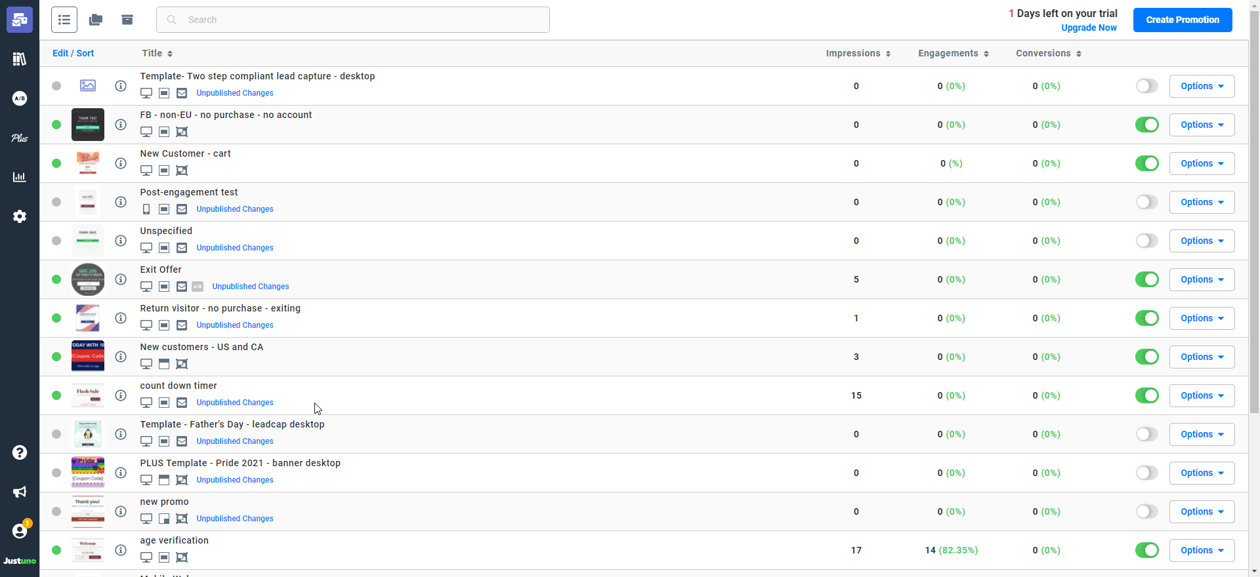Sort by Impressions column header

[858, 53]
